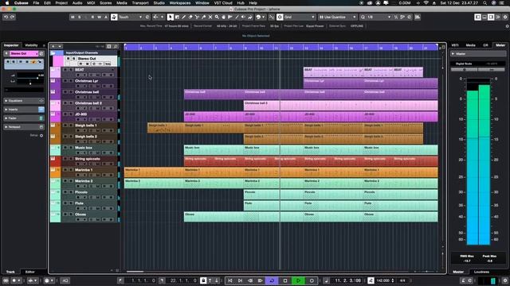Expand the Inserts section in Inspector

(23, 110)
